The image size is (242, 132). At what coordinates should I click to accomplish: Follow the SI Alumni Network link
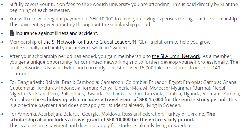176,56
